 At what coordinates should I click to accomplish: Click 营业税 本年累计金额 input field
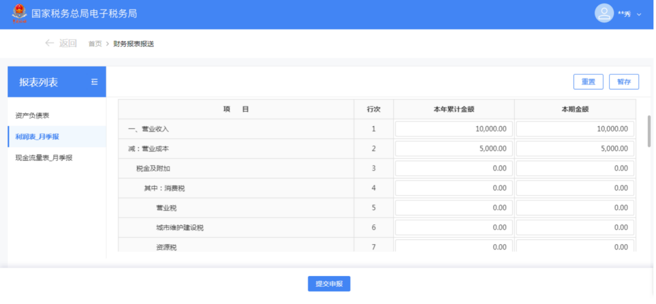click(454, 208)
